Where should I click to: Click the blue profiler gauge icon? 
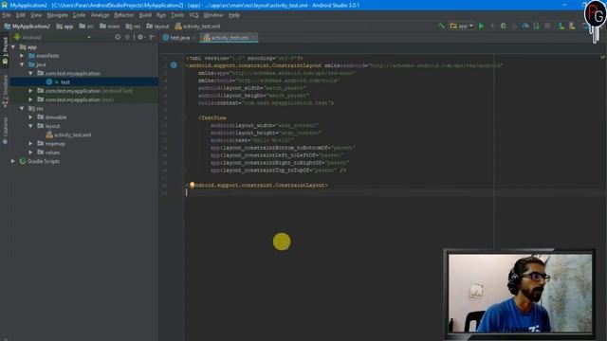[525, 26]
